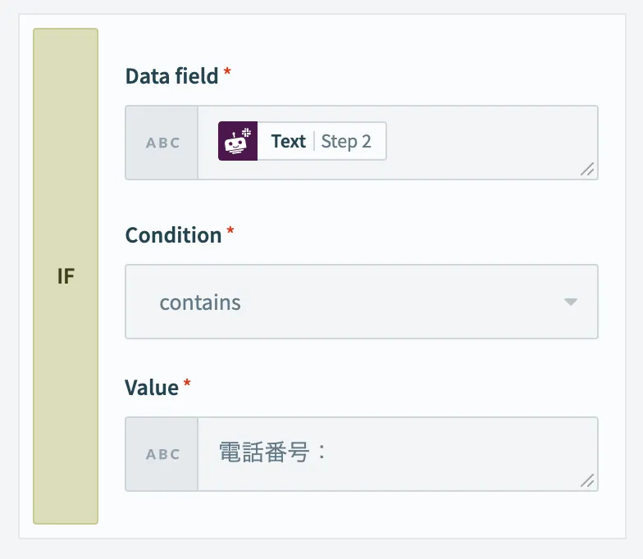This screenshot has width=643, height=559.
Task: Click the ABC badge beside Data field
Action: coord(162,143)
